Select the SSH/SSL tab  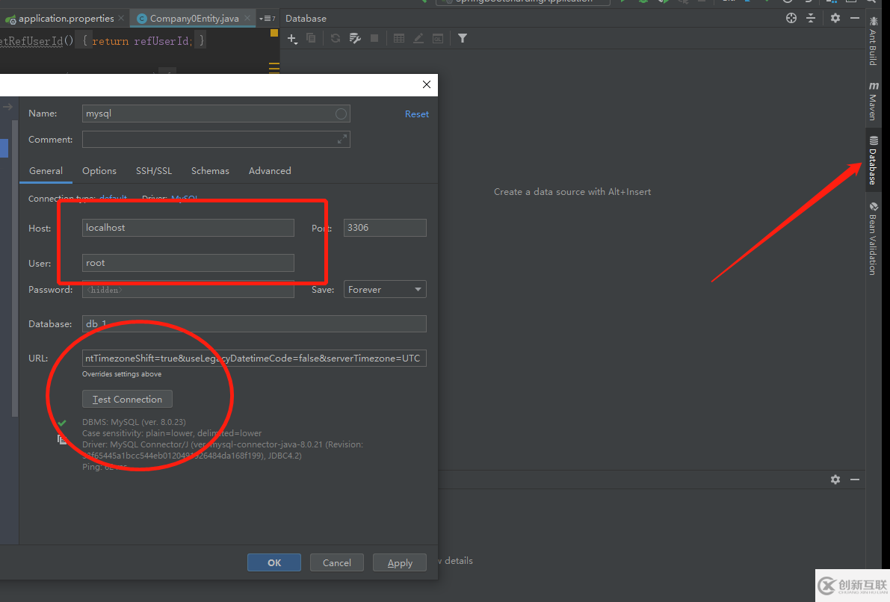coord(154,171)
